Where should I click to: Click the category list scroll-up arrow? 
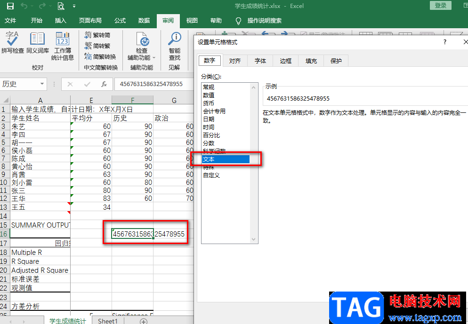253,87
